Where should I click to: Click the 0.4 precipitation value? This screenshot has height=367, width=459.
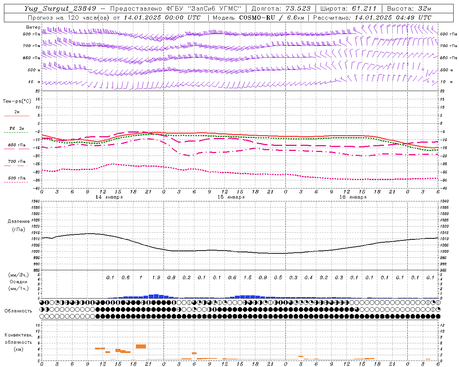(x=308, y=277)
